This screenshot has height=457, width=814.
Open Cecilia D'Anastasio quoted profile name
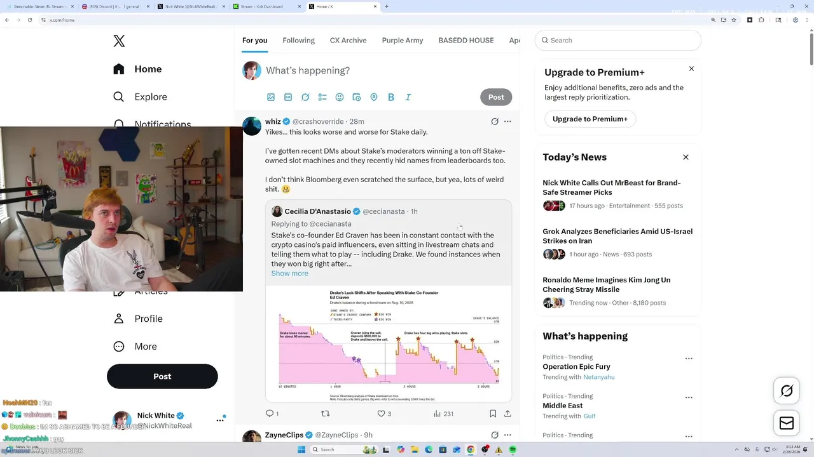[x=318, y=211]
